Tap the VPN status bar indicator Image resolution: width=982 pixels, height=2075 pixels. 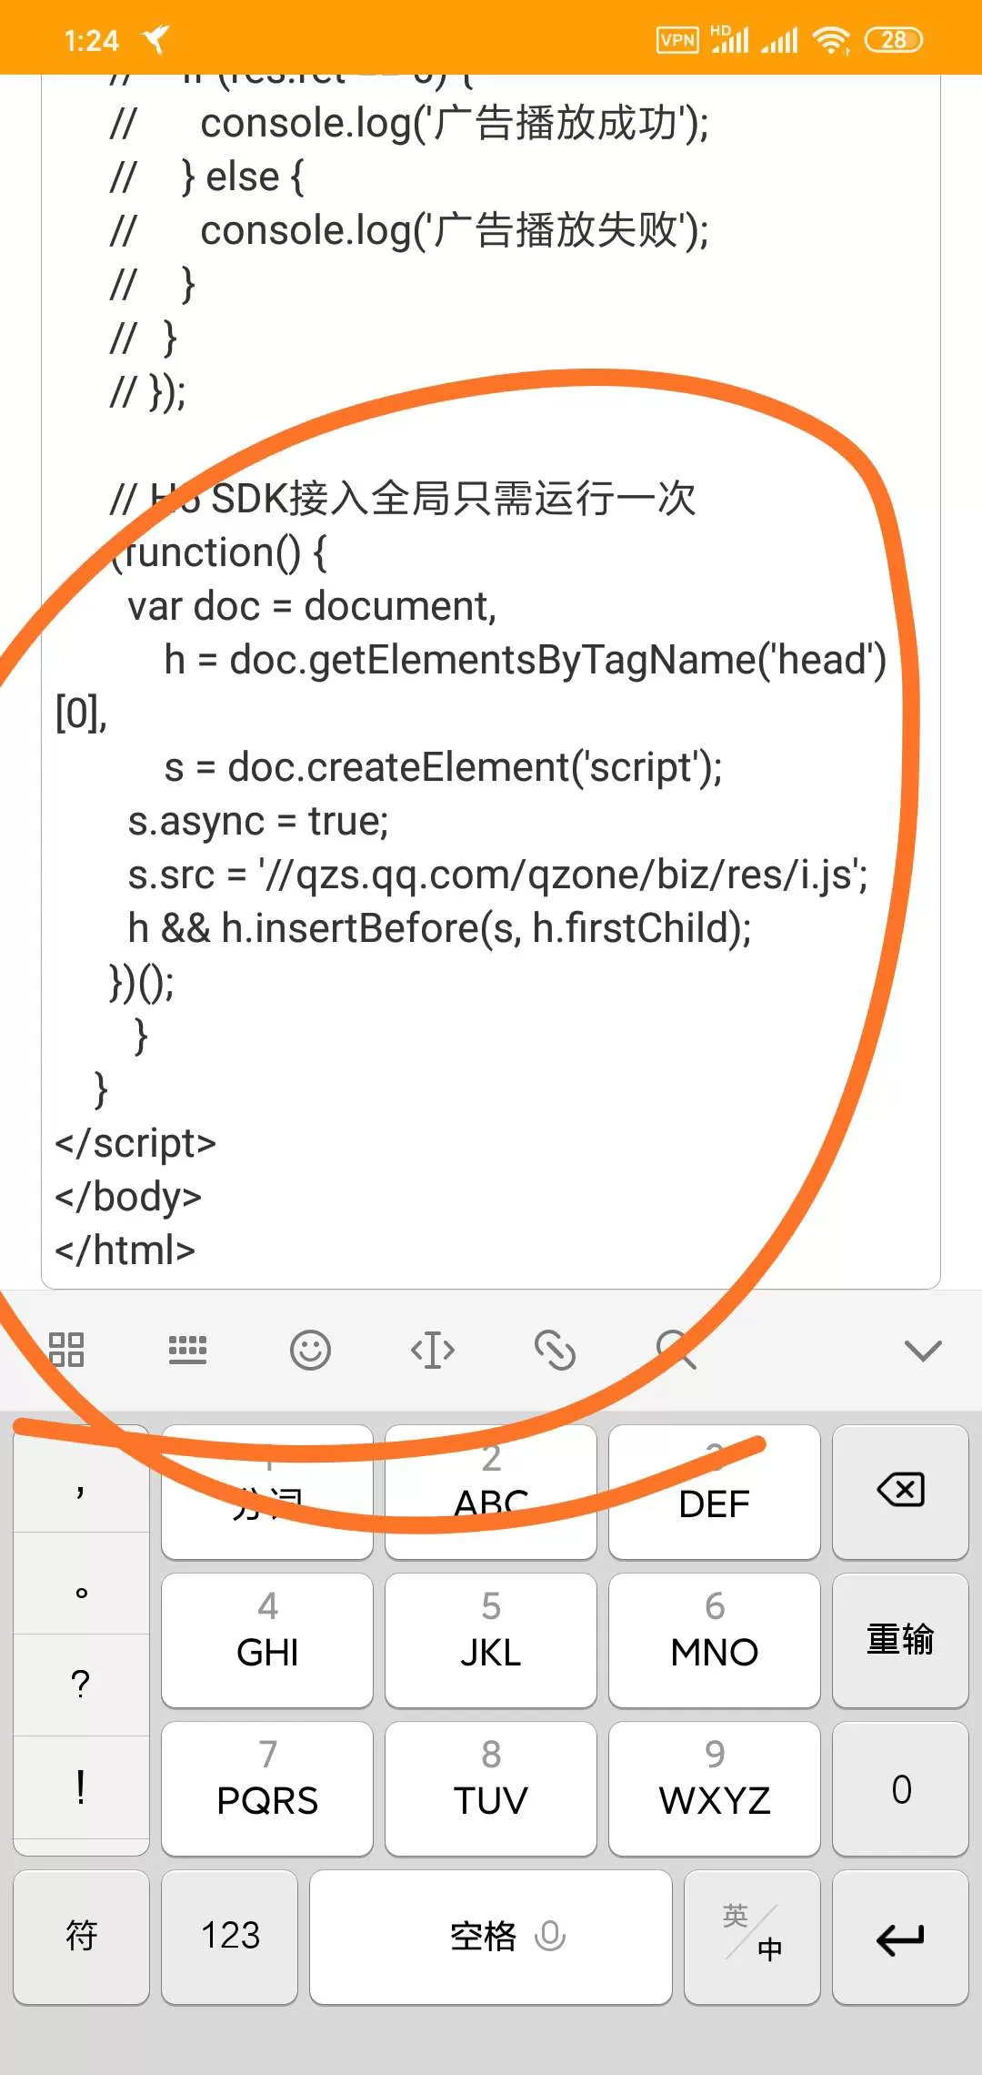[x=677, y=40]
